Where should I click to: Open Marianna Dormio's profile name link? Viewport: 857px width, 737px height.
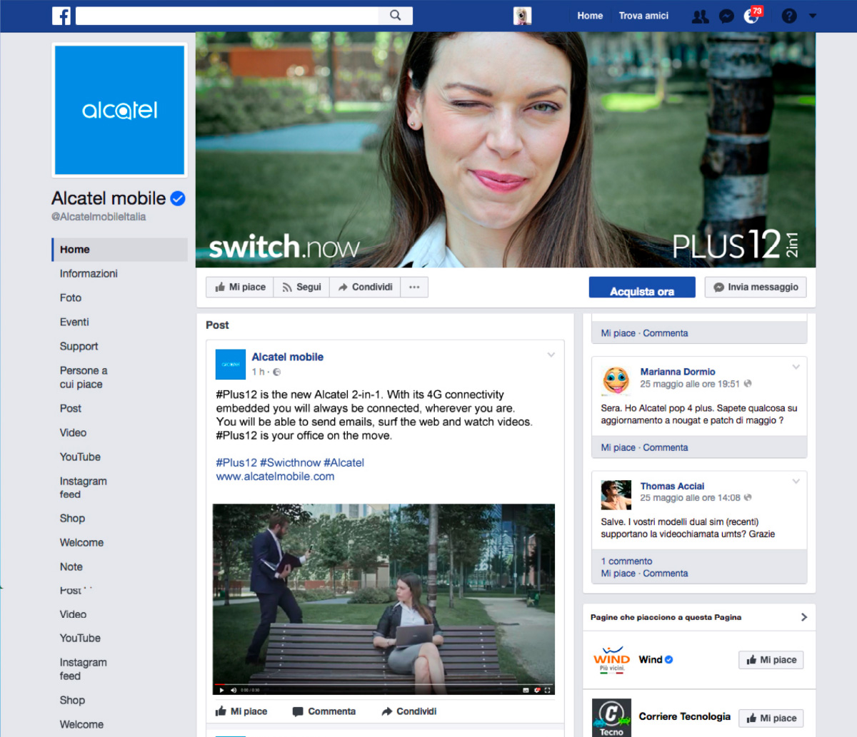point(678,372)
